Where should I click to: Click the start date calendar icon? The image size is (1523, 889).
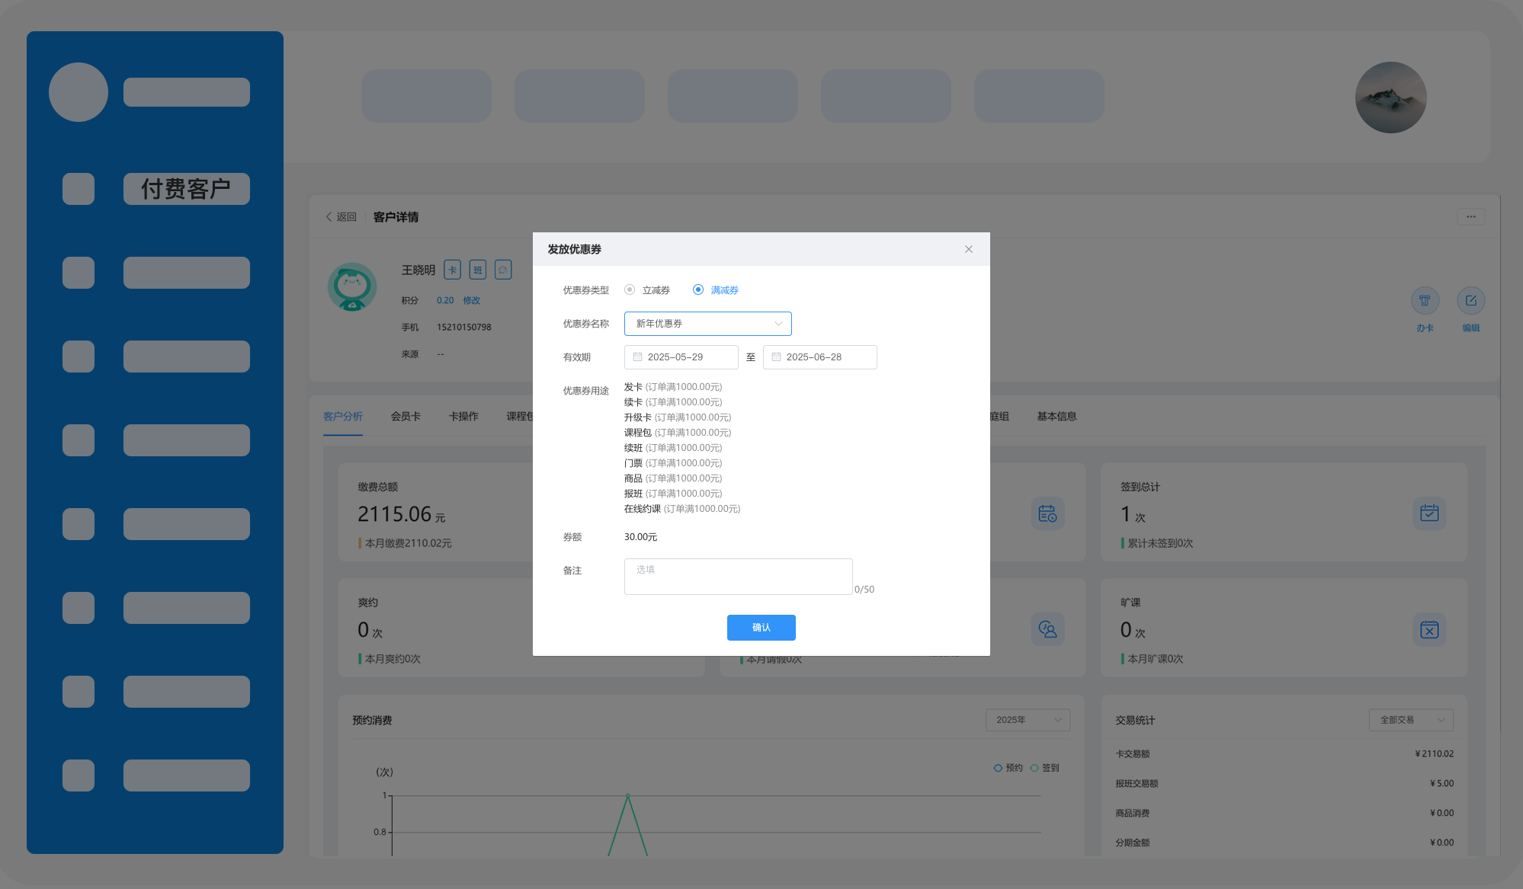coord(637,357)
